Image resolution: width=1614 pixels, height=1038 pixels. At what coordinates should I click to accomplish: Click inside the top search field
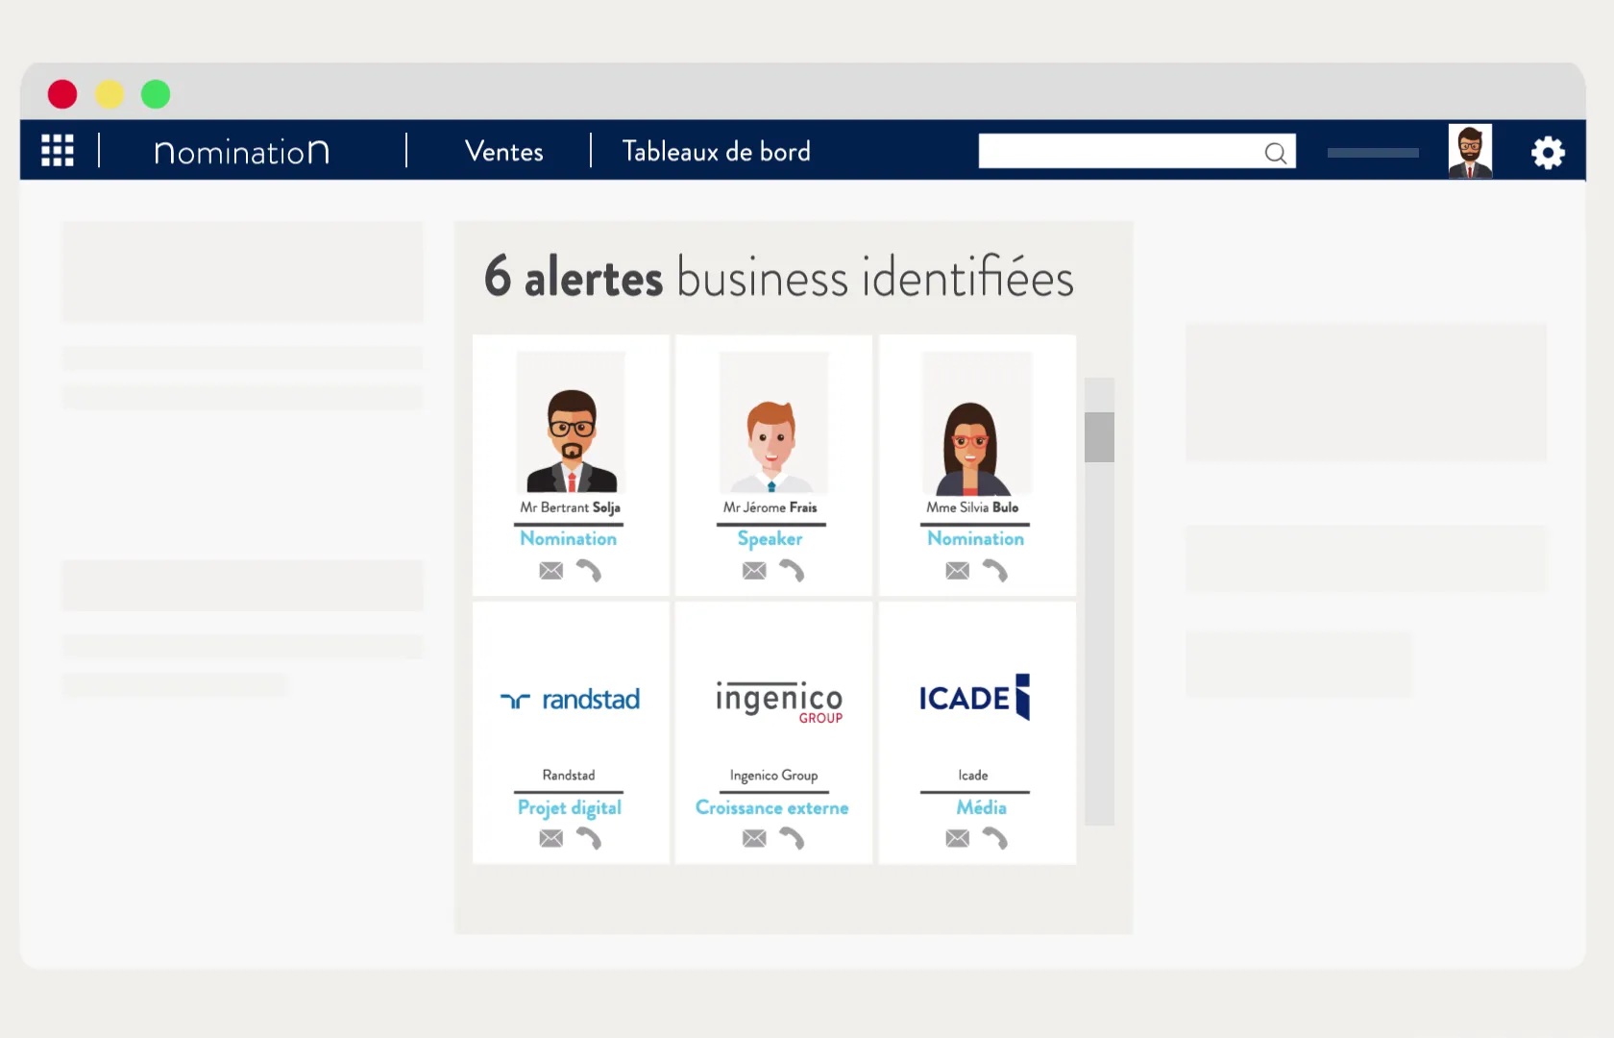pos(1137,152)
